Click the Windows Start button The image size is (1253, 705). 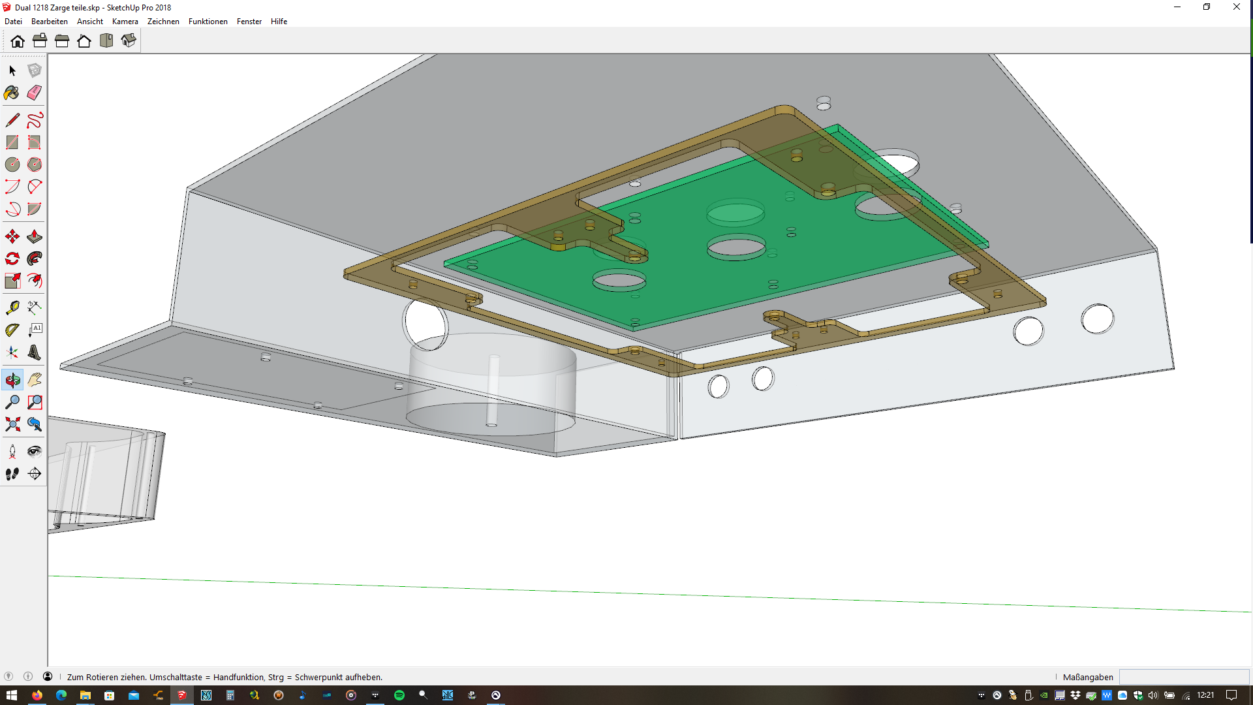pyautogui.click(x=12, y=695)
